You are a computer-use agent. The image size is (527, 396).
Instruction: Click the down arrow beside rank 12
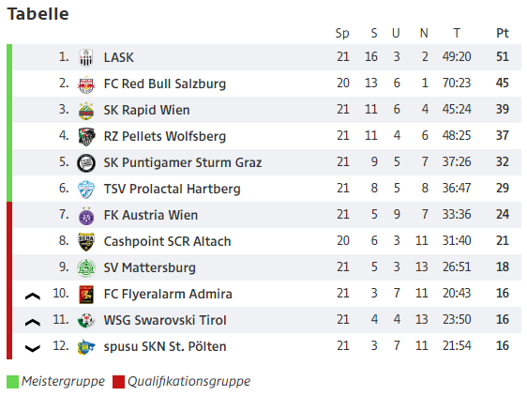click(33, 348)
